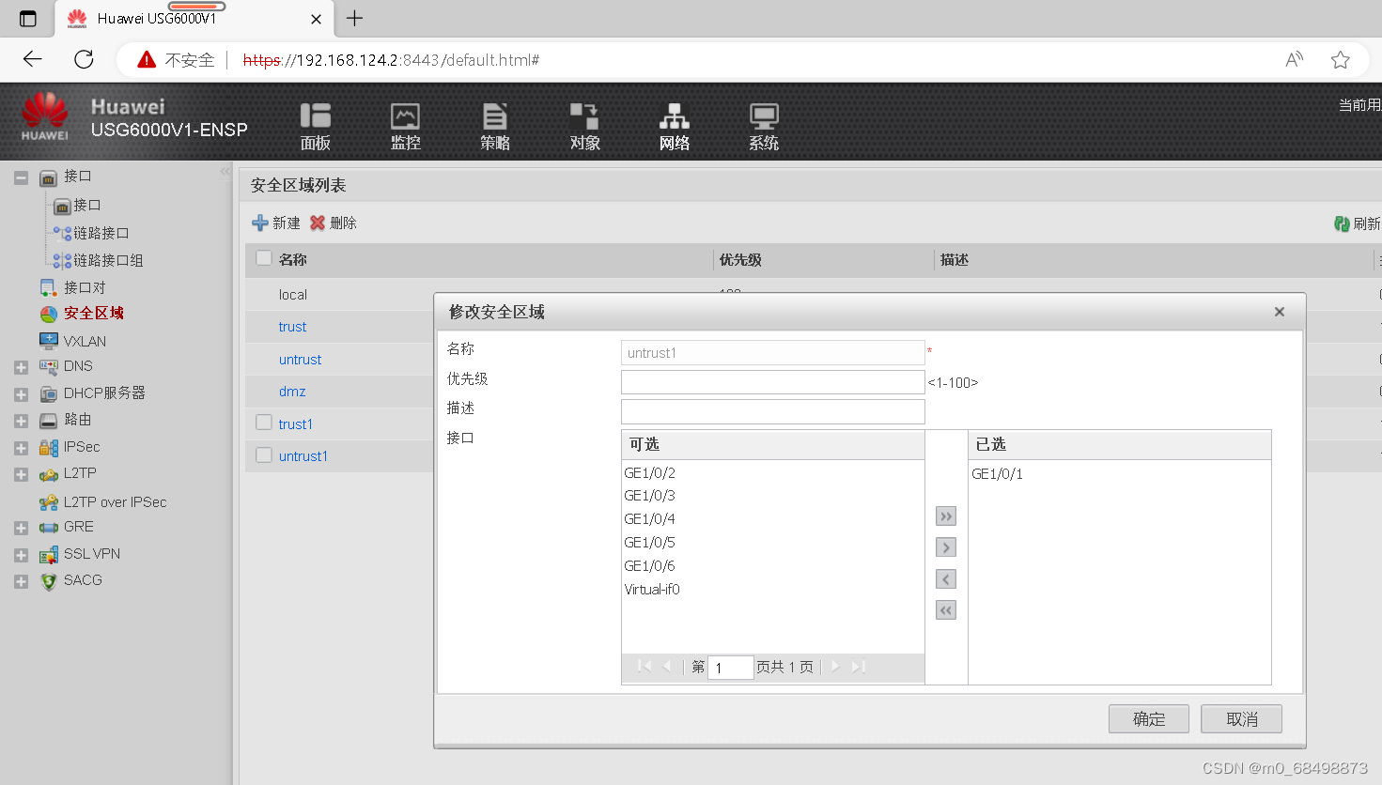Expand the DNS tree node
The height and width of the screenshot is (785, 1382).
click(21, 366)
